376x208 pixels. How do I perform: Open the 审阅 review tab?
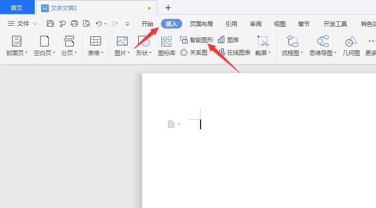click(256, 24)
